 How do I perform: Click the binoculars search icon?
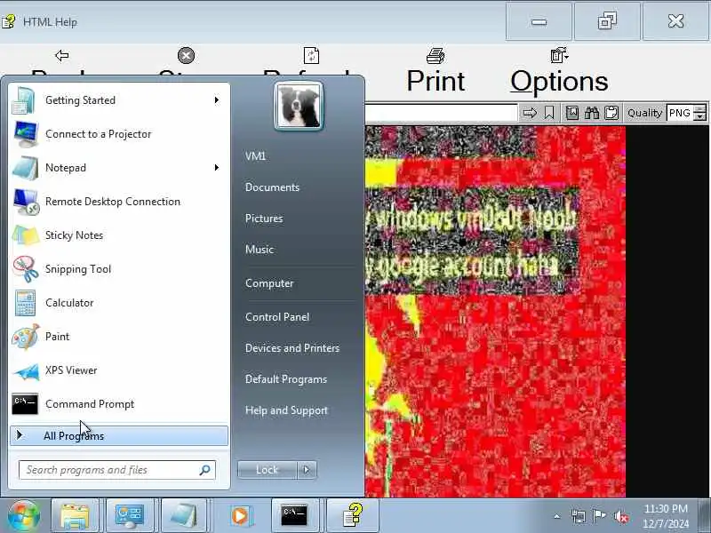[592, 113]
